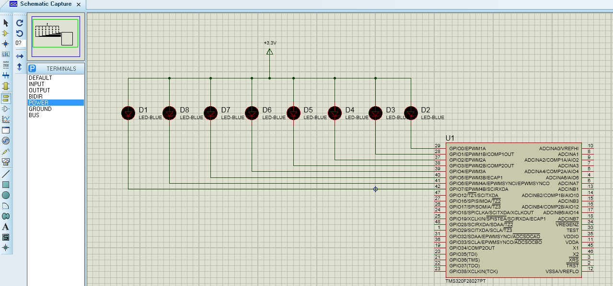Select the Text Script Mode tool
The image size is (613, 286).
(x=6, y=65)
